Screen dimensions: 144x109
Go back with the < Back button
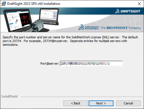tap(76, 103)
